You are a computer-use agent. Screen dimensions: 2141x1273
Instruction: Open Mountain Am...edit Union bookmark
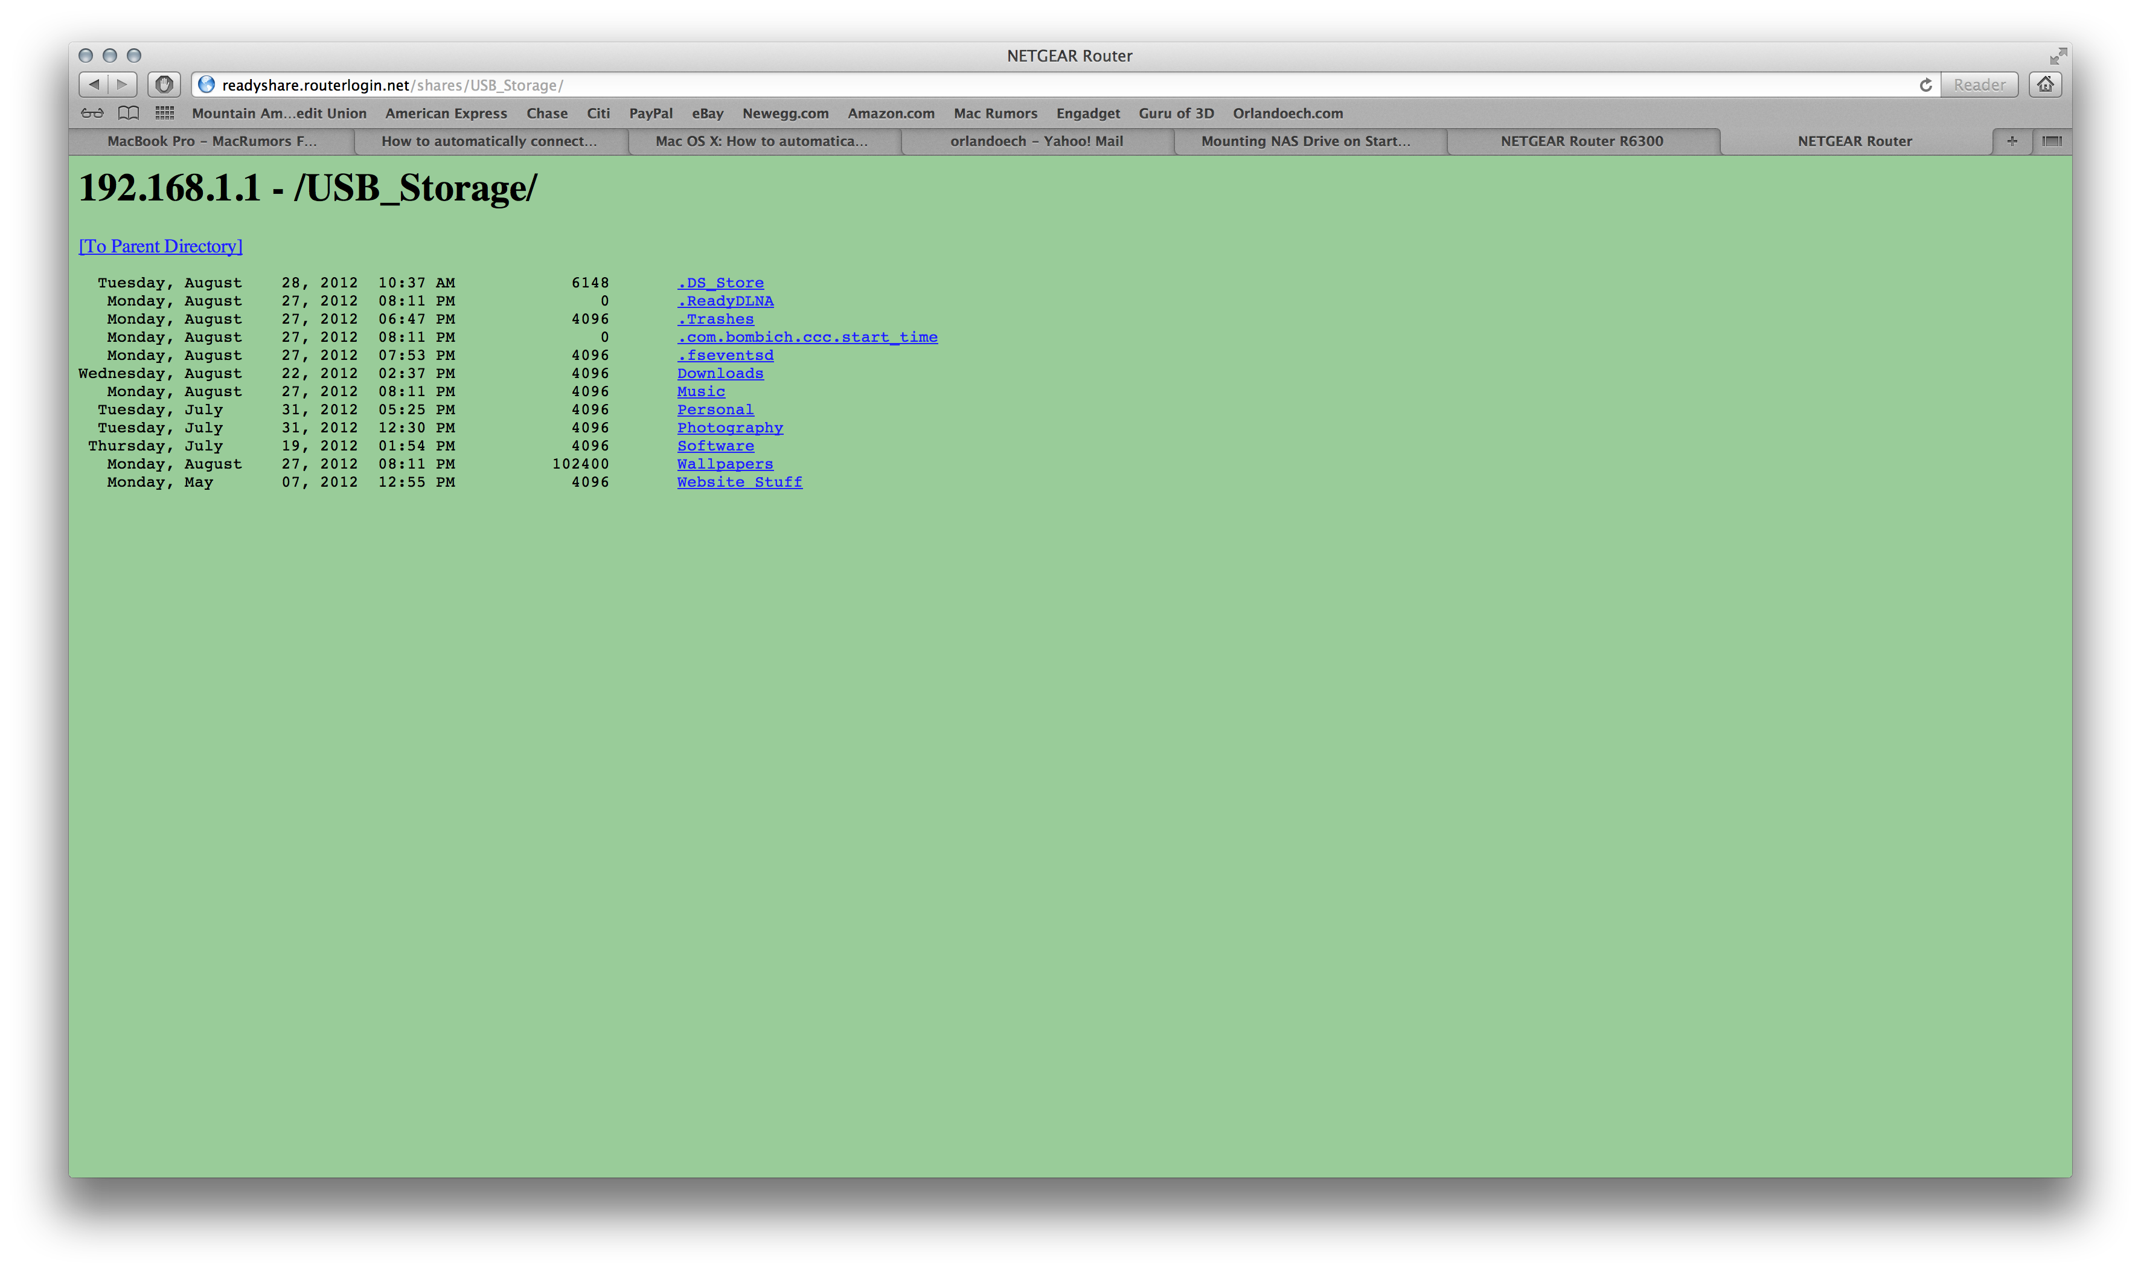point(280,114)
